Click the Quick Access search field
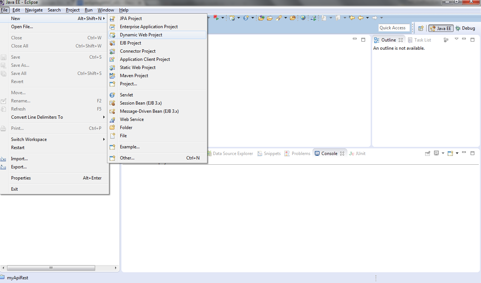Viewport: 481px width, 283px height. 394,28
